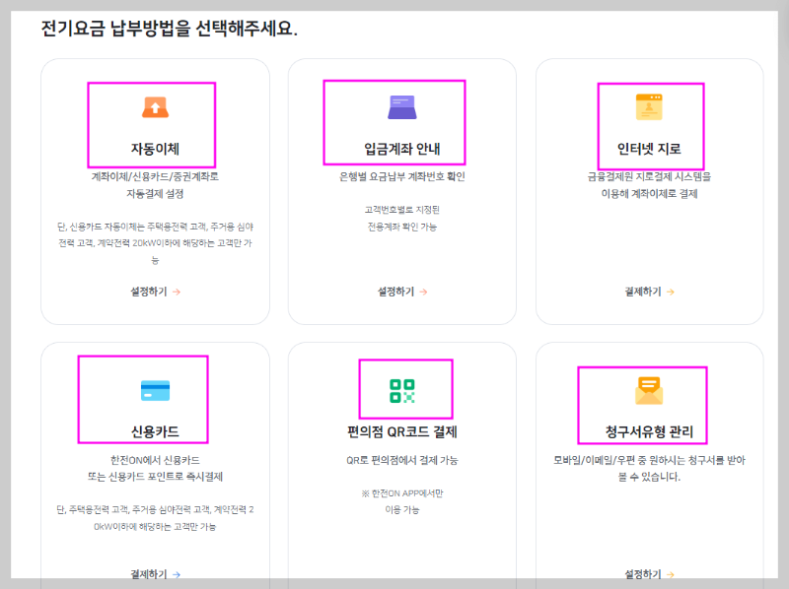Image resolution: width=789 pixels, height=589 pixels.
Task: Open 설정하기 link under 청구서유형 관리
Action: (x=649, y=574)
